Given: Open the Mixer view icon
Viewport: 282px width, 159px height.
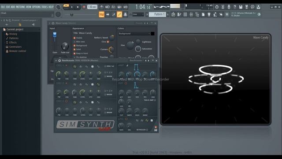Looking at the screenshot, I should tap(191, 15).
